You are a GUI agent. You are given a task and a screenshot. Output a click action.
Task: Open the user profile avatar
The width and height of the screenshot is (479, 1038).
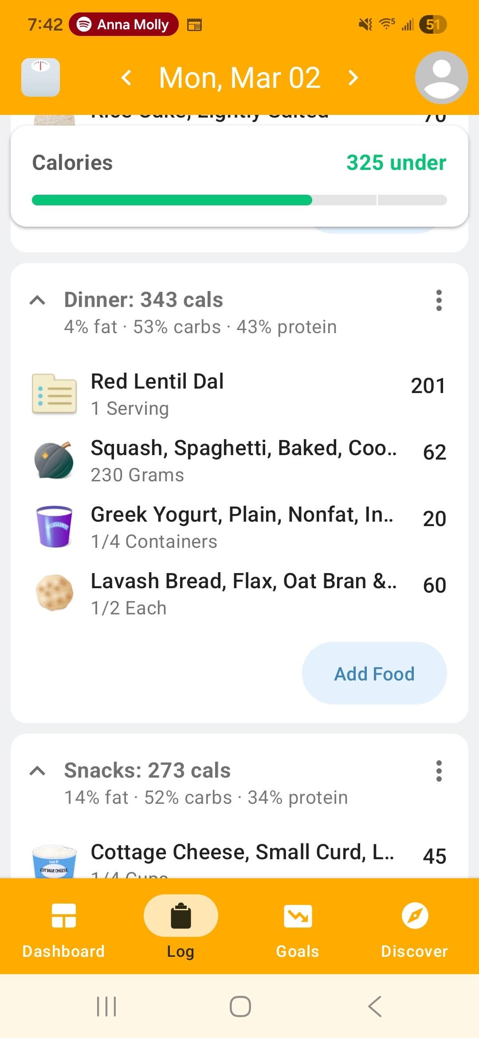point(441,78)
